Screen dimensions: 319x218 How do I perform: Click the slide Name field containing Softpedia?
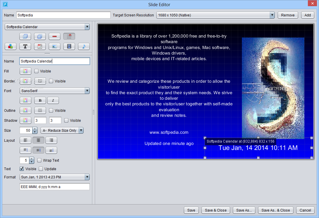[63, 15]
